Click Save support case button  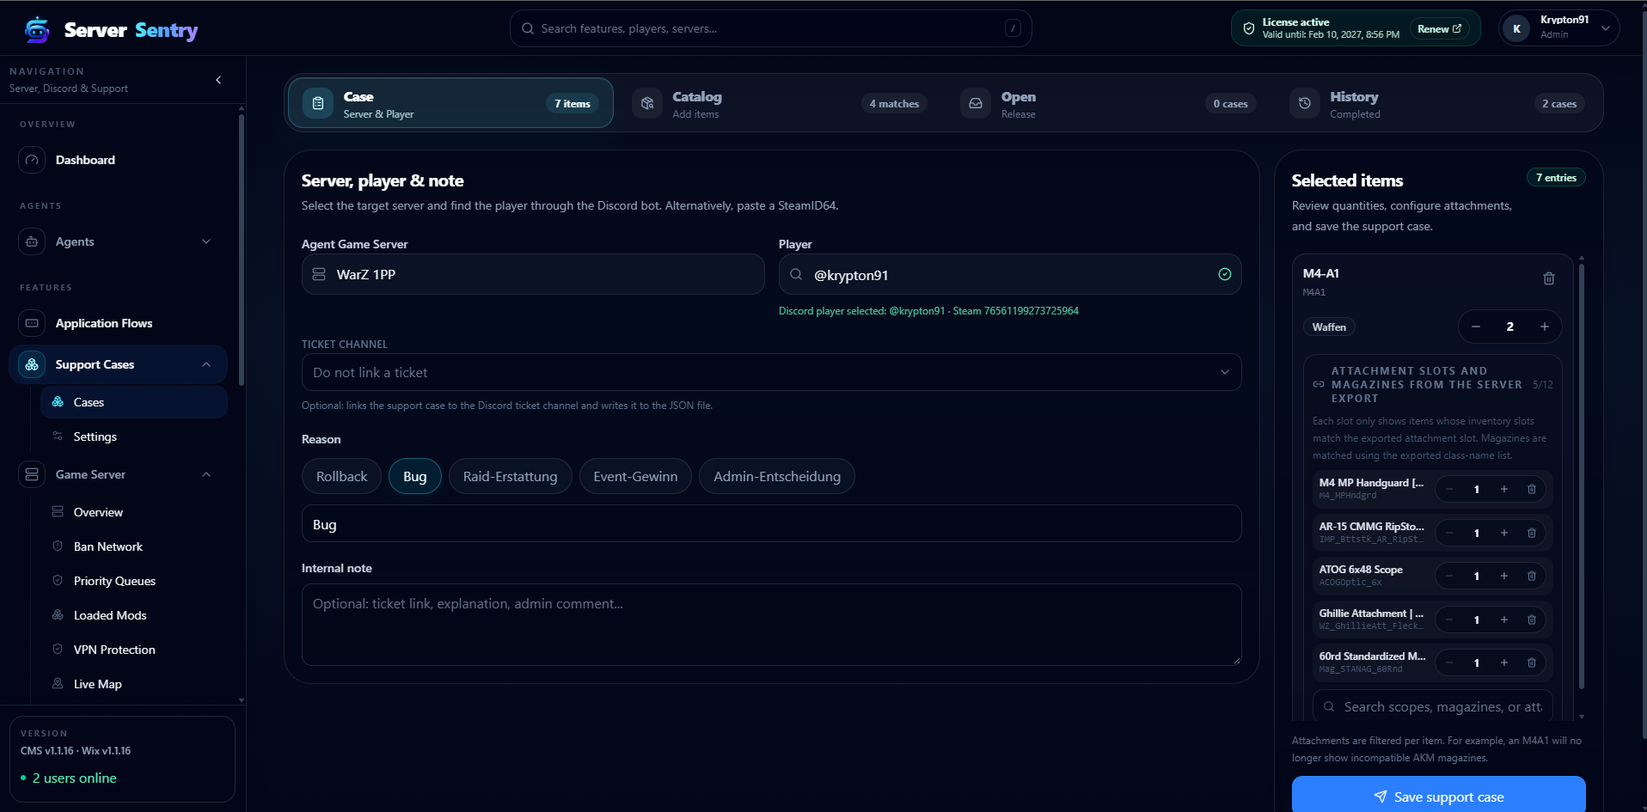click(1439, 796)
